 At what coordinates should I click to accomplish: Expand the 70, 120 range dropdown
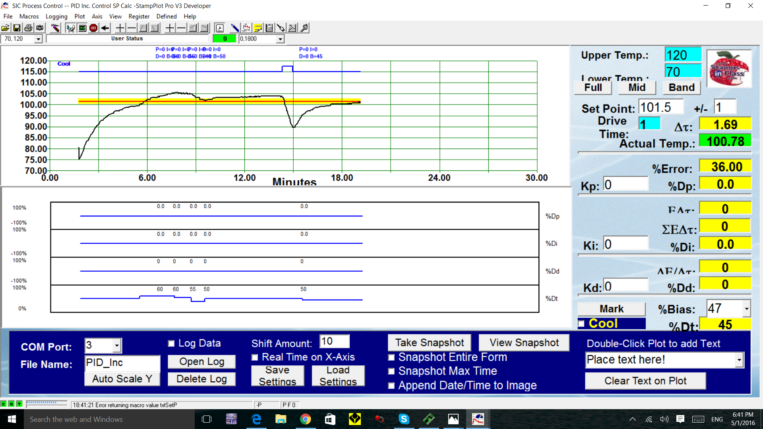pyautogui.click(x=38, y=39)
